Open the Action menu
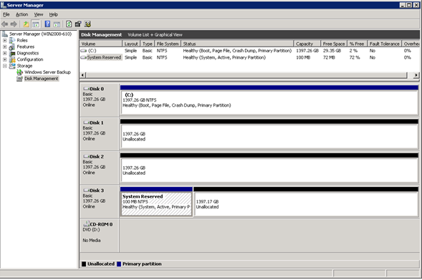The height and width of the screenshot is (280, 422). [x=21, y=14]
